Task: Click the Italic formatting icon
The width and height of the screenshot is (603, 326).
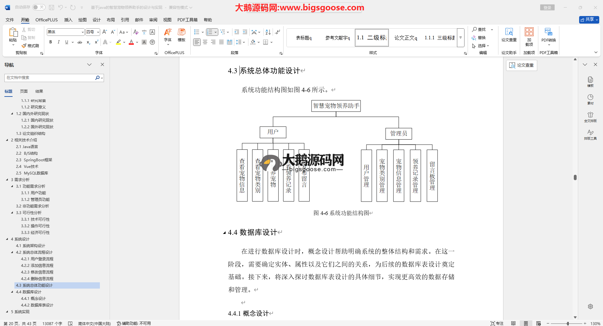Action: [x=58, y=42]
